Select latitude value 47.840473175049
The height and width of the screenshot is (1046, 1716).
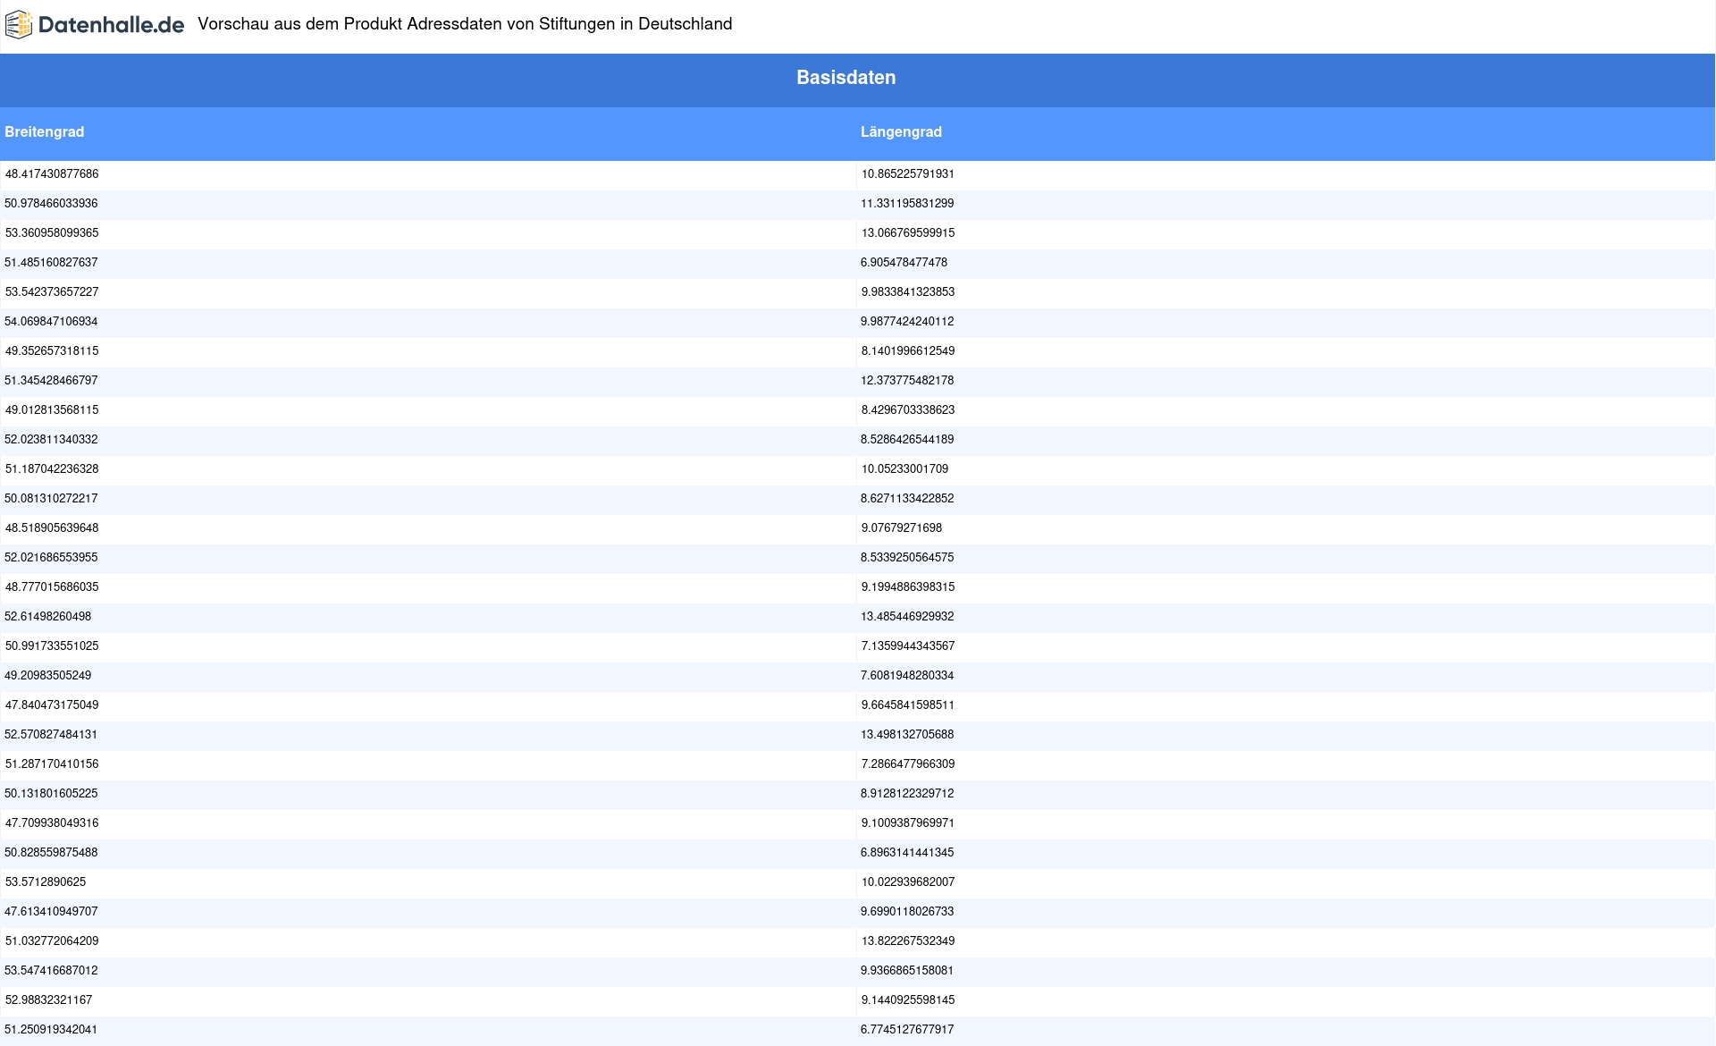tap(52, 705)
